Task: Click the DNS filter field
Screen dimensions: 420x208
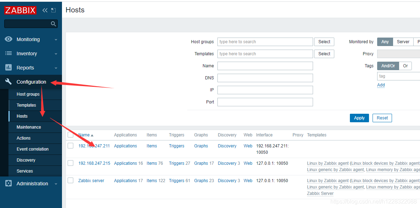Action: point(265,78)
